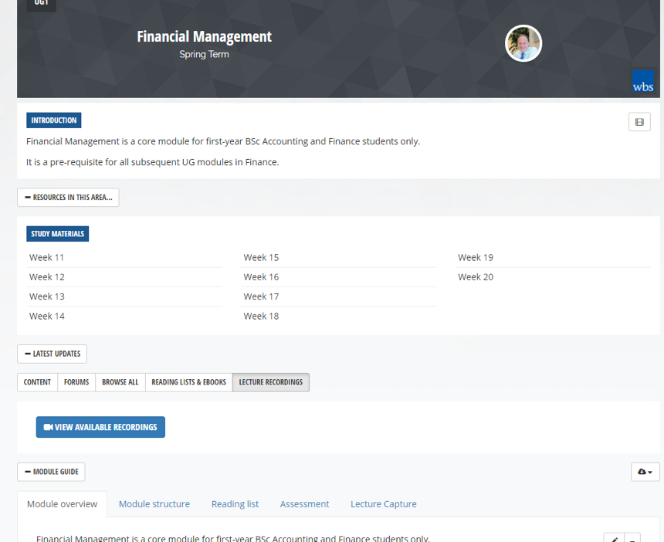Open the lecturer's profile photo
This screenshot has height=542, width=664.
[523, 43]
